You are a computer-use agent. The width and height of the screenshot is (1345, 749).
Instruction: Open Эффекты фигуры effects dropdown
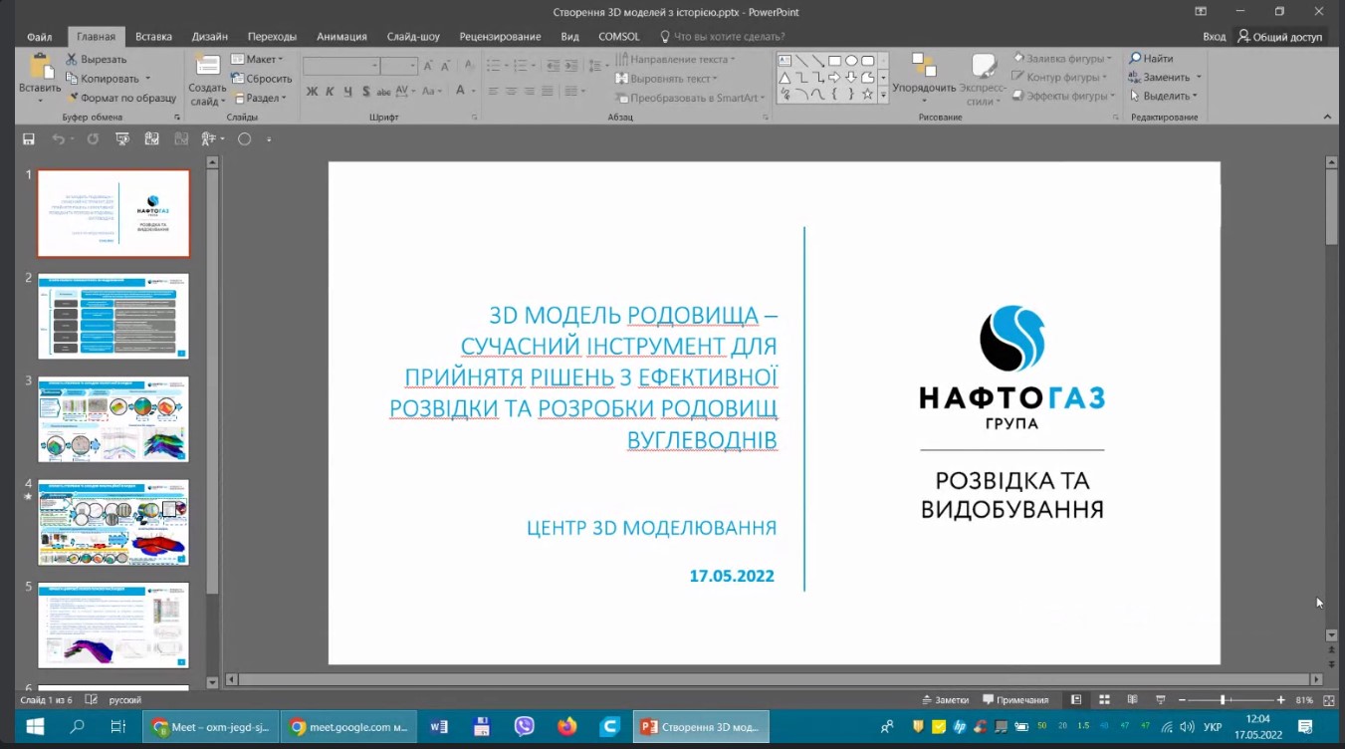pyautogui.click(x=1063, y=96)
